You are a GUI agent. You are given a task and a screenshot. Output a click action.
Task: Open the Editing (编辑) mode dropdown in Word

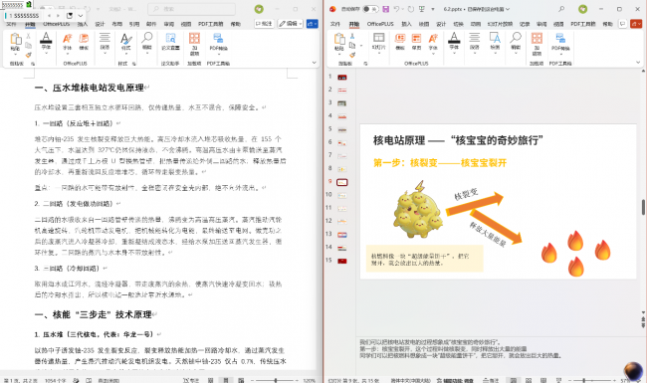[x=290, y=24]
